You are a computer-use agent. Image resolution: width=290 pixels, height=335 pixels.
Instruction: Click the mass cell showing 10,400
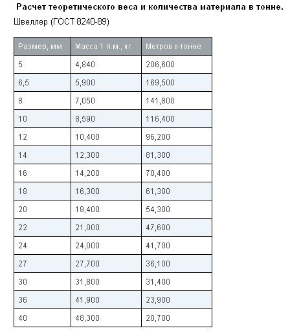point(106,137)
